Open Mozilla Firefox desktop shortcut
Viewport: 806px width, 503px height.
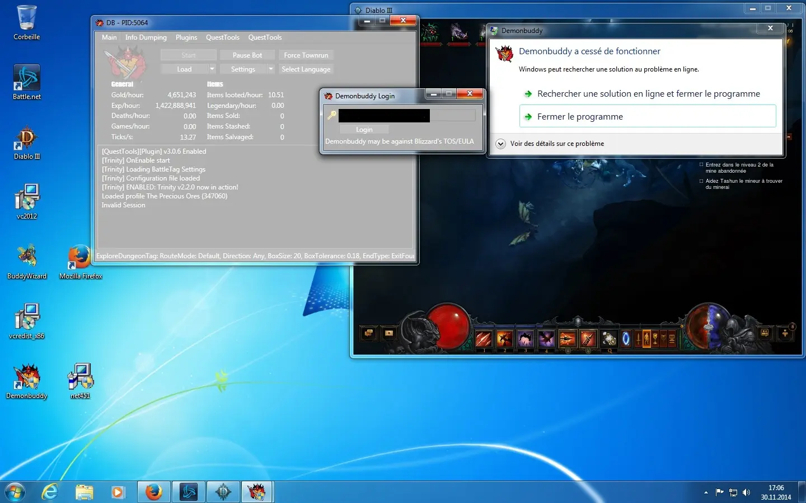pos(81,262)
